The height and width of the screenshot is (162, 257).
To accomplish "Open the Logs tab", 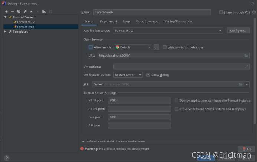I will click(127, 21).
